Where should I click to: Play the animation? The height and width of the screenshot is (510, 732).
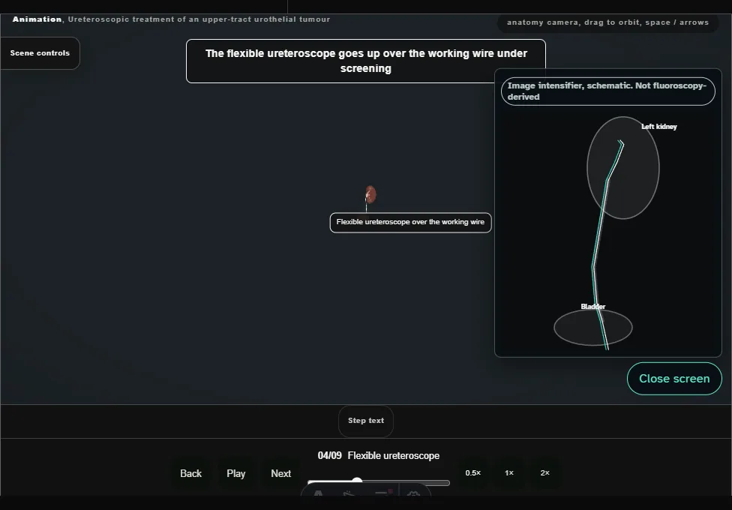pos(236,473)
